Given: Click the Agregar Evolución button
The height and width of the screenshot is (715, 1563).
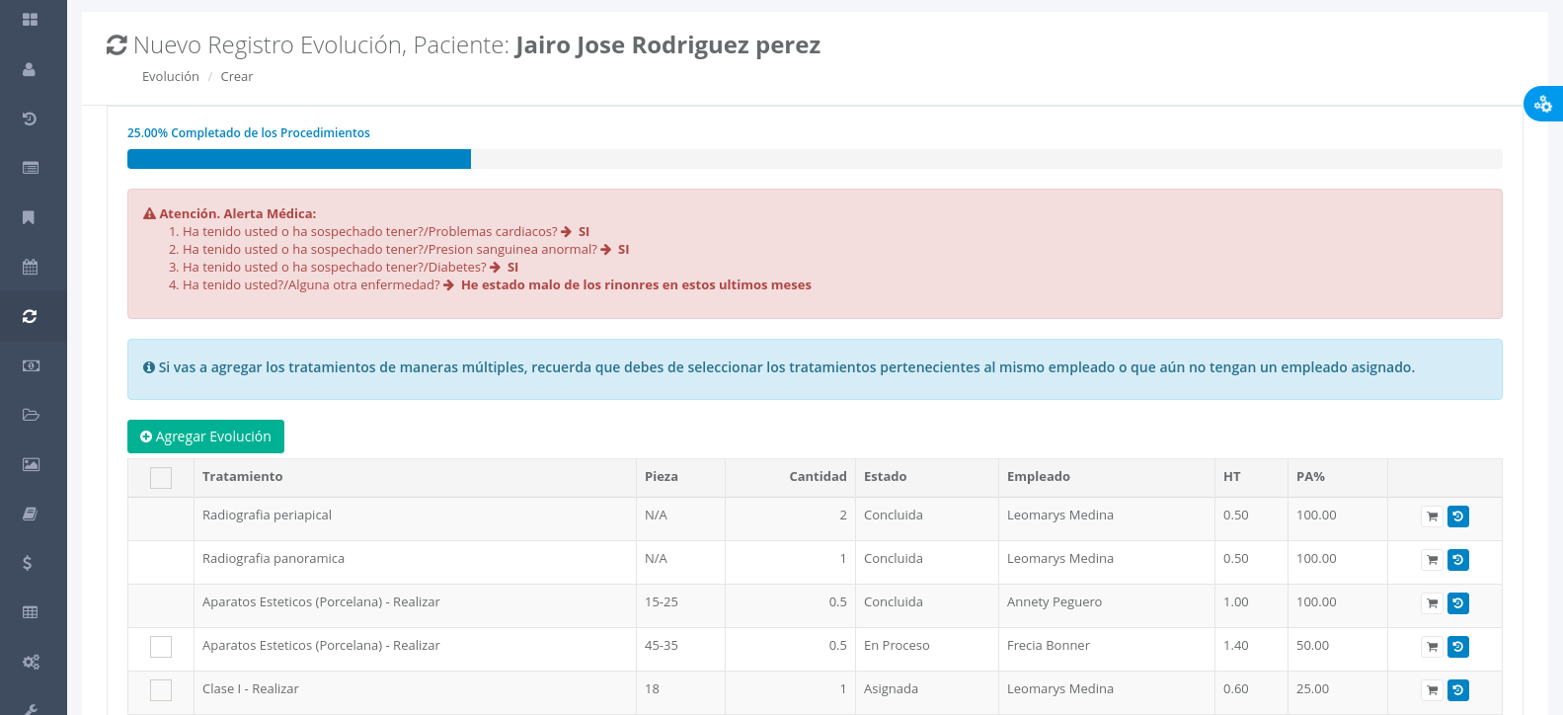Looking at the screenshot, I should click(x=205, y=437).
